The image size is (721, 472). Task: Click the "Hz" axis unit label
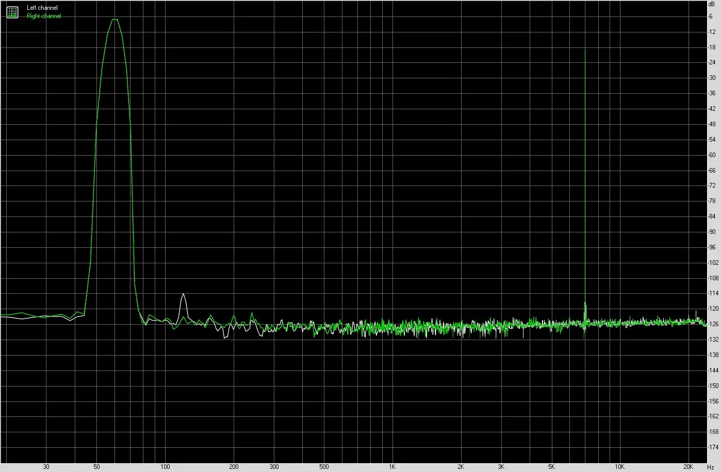[711, 466]
